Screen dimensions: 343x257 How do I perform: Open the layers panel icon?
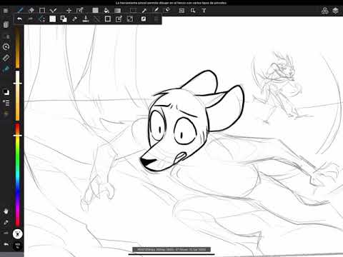[x=335, y=11]
